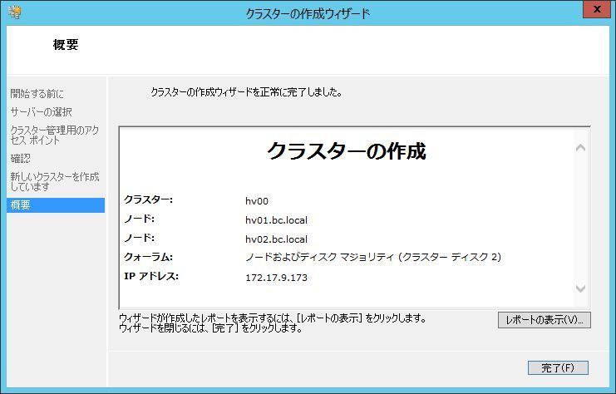The width and height of the screenshot is (616, 394).
Task: Click the クラスターの作成 report heading
Action: 347,150
